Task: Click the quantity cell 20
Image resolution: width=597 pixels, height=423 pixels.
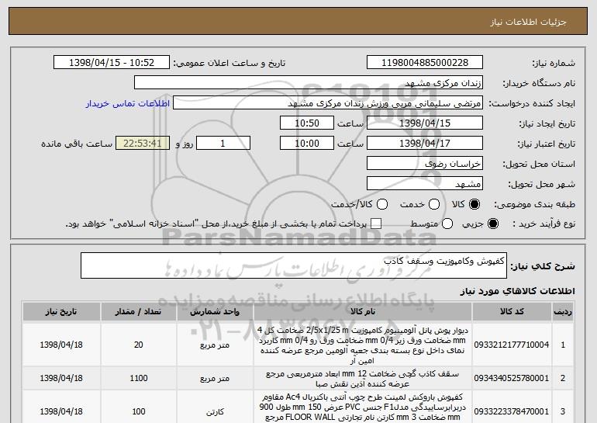Action: [139, 345]
